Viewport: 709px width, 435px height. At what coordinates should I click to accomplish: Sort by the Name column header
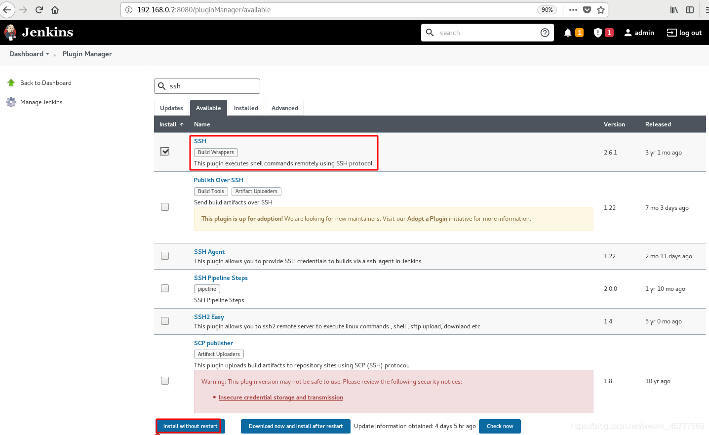point(202,124)
